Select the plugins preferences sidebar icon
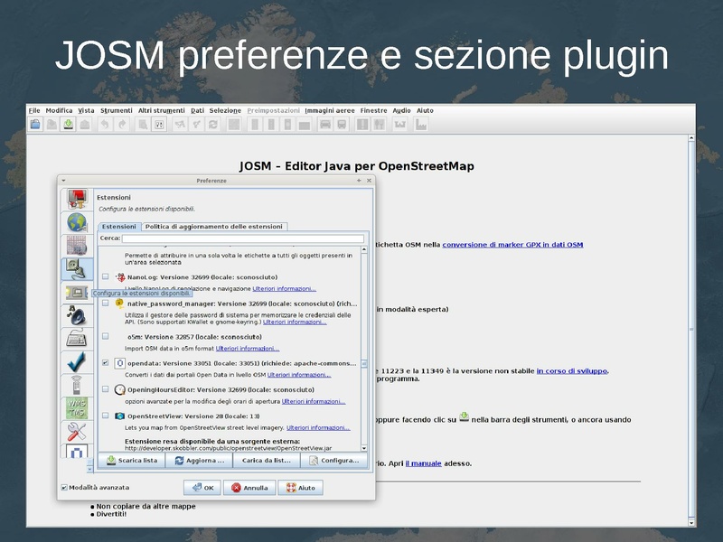Image resolution: width=723 pixels, height=542 pixels. pos(77,269)
